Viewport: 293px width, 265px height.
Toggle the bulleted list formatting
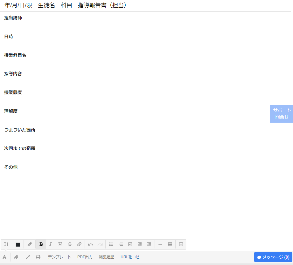111,244
